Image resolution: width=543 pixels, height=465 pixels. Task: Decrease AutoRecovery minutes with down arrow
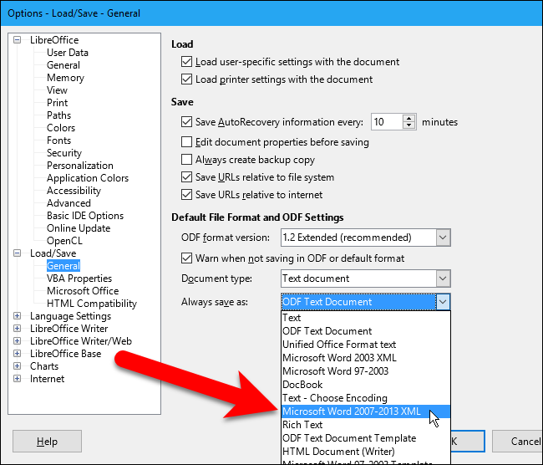point(409,125)
